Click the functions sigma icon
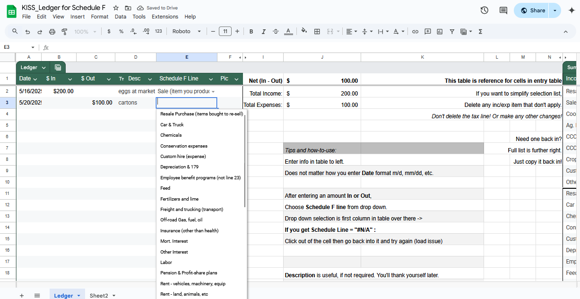This screenshot has width=580, height=299. click(x=480, y=32)
